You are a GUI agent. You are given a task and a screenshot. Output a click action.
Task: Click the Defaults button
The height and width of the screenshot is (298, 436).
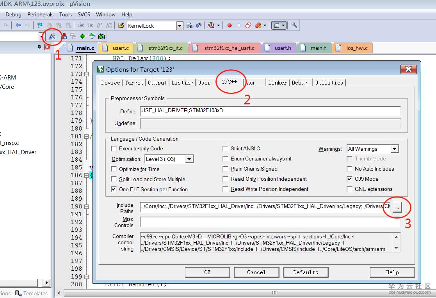[x=306, y=272]
